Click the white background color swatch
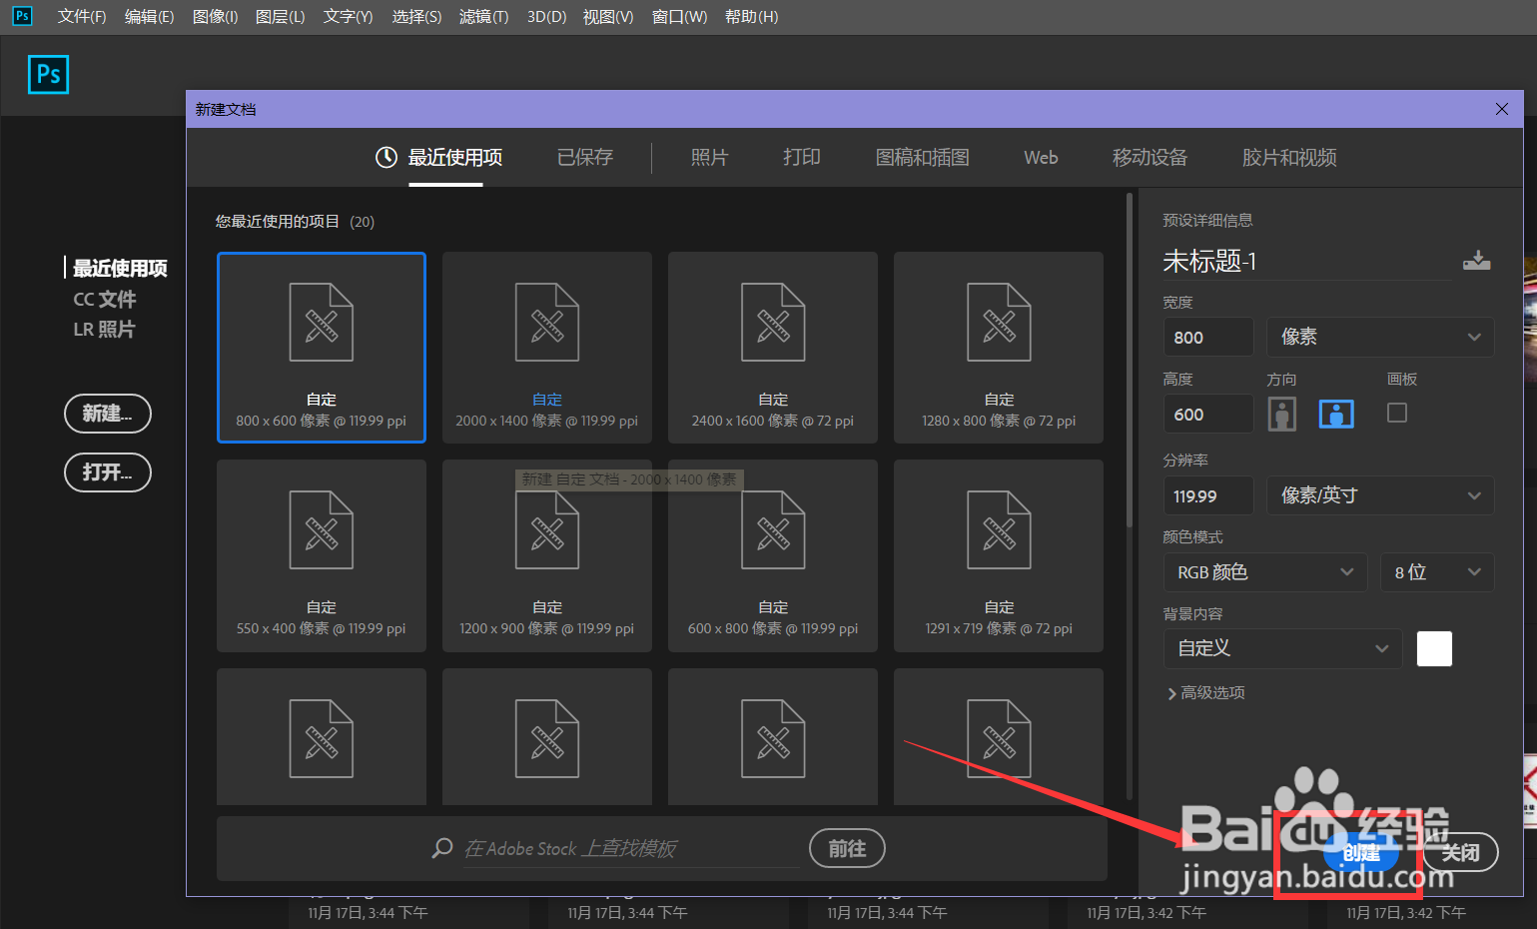This screenshot has width=1537, height=929. 1434,649
